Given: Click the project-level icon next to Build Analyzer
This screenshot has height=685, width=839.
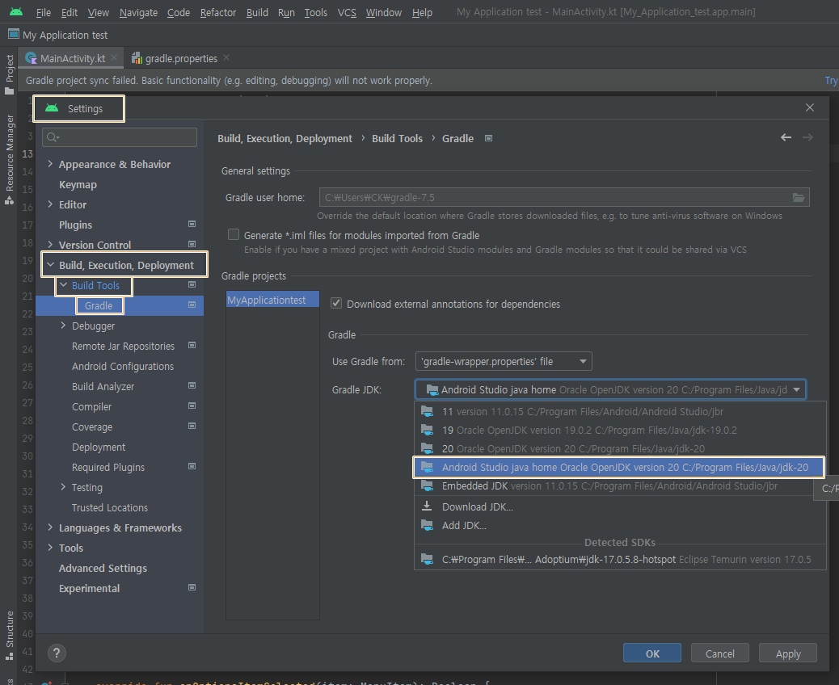Looking at the screenshot, I should [192, 385].
